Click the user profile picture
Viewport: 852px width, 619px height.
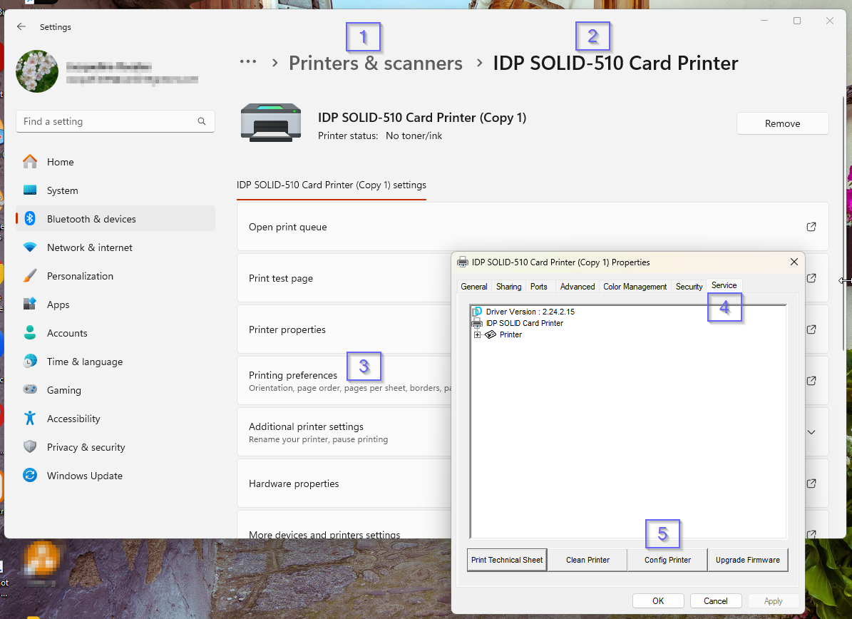point(37,71)
